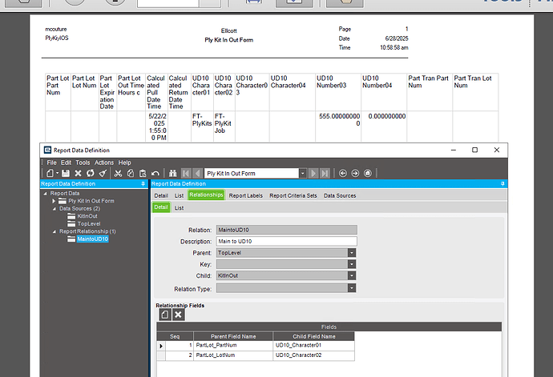Image resolution: width=553 pixels, height=377 pixels.
Task: Switch to the top Detail tab
Action: point(161,195)
